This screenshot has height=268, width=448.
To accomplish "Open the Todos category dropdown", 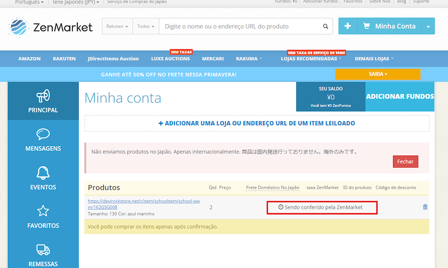I will tap(146, 26).
